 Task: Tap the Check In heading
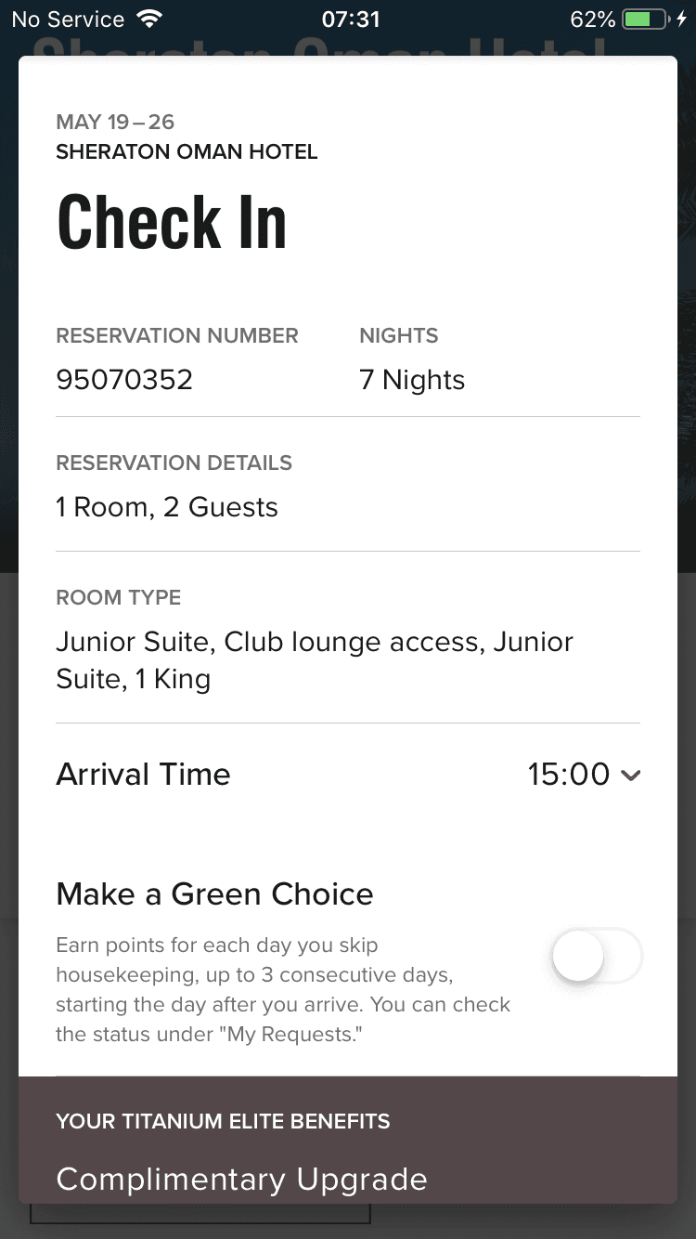point(172,223)
